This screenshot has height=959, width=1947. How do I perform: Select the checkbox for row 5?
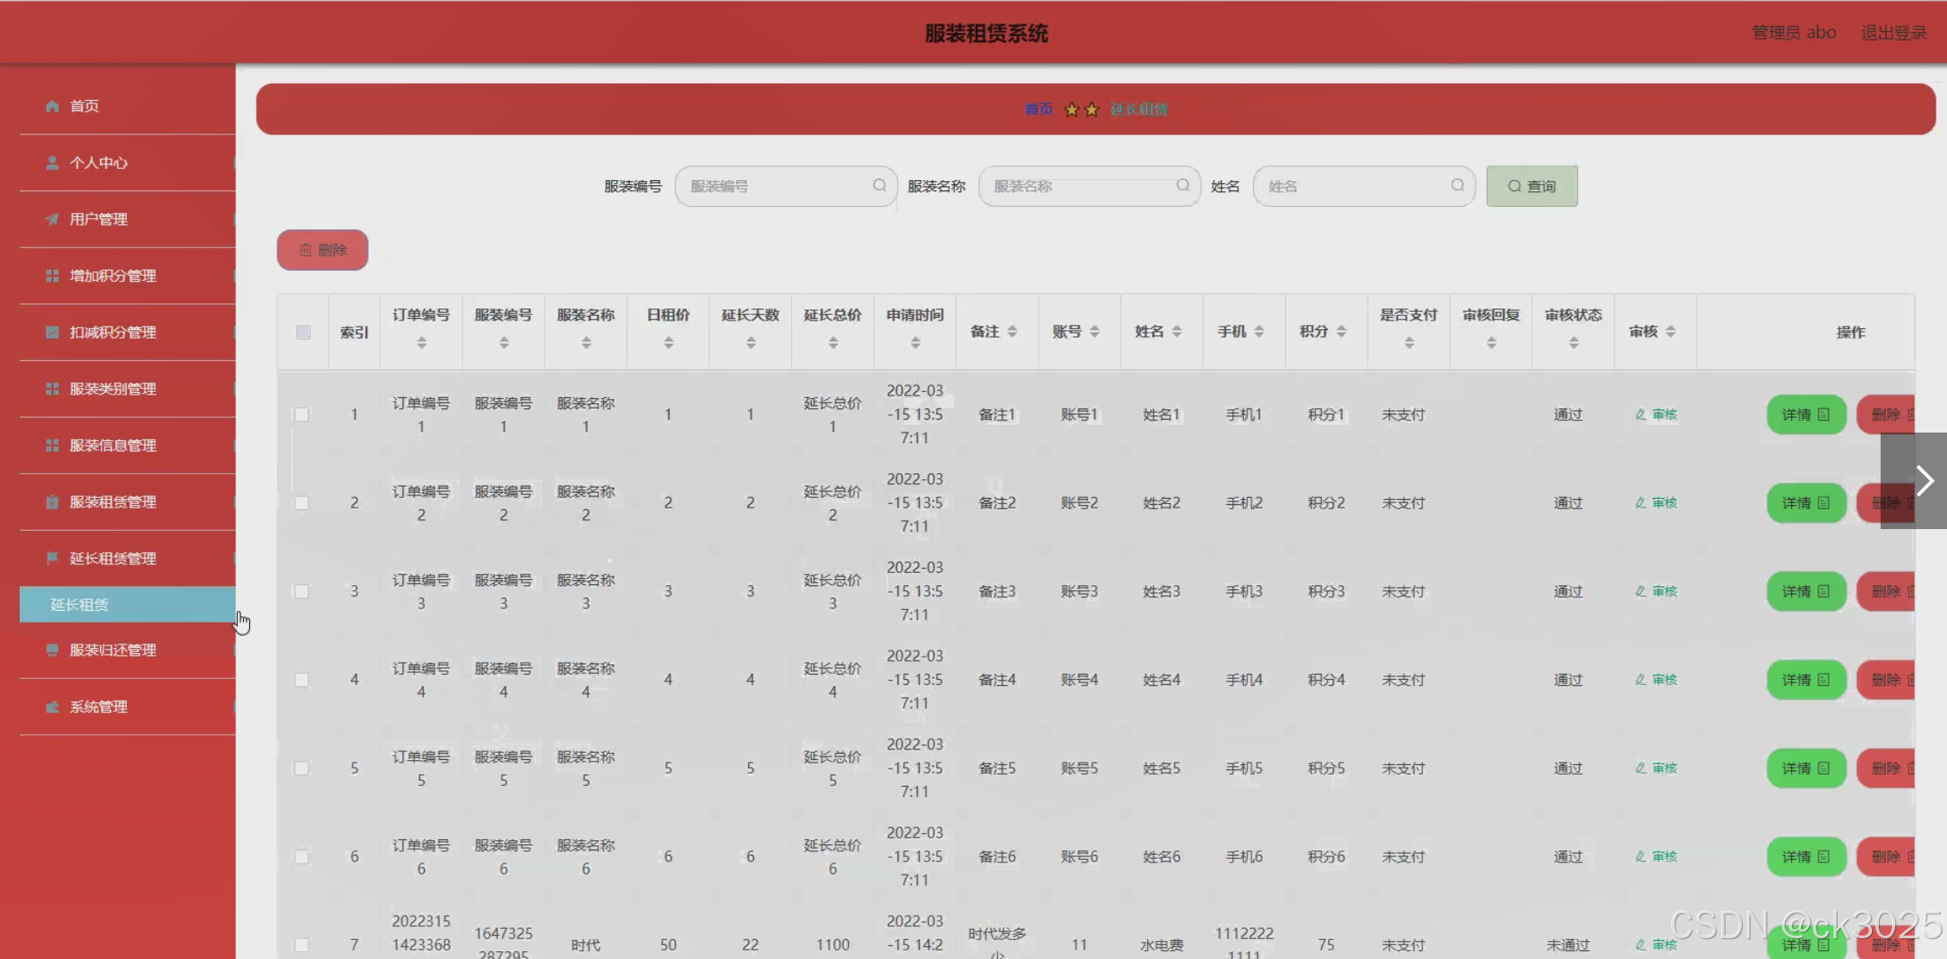302,768
